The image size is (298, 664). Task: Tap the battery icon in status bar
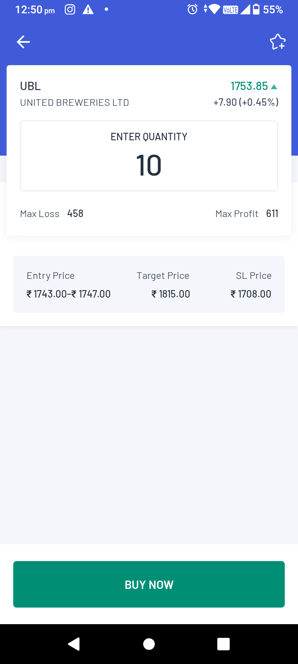point(256,9)
